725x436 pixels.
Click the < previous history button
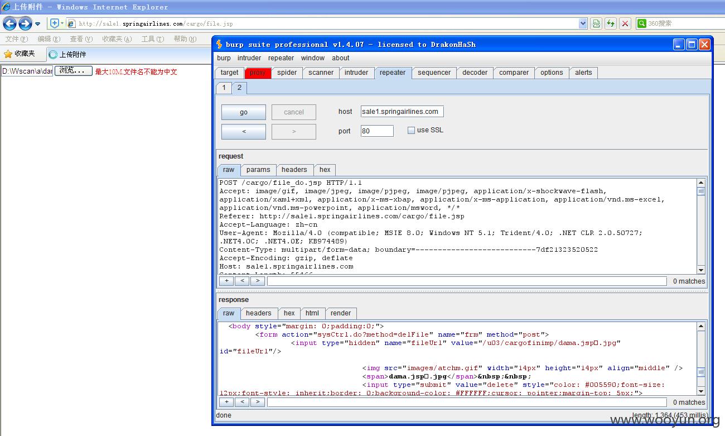tap(244, 132)
